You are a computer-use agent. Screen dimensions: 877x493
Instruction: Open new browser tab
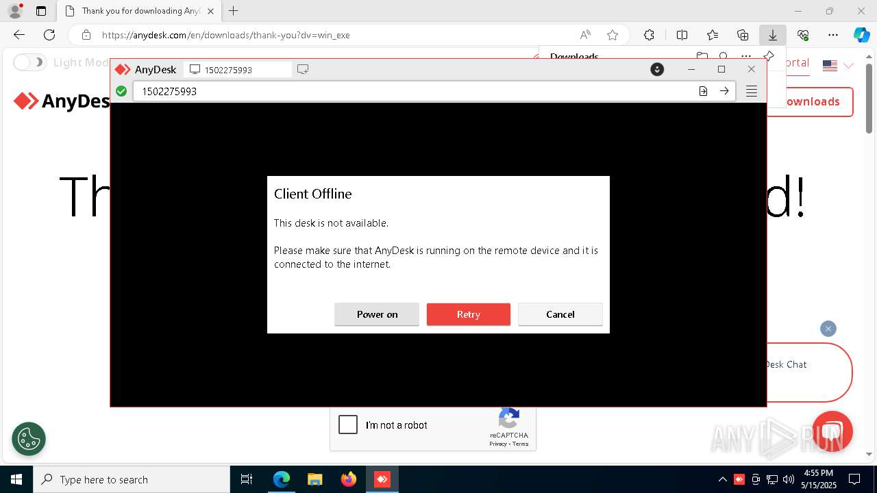[234, 11]
